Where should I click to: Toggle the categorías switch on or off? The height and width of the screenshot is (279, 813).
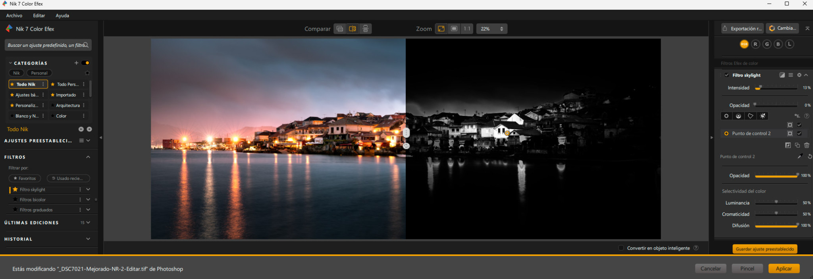(x=85, y=63)
